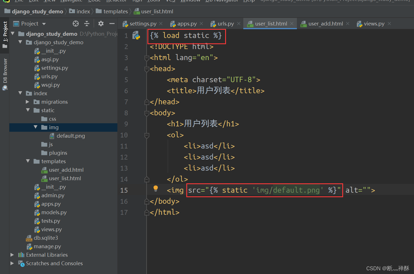The height and width of the screenshot is (274, 414).
Task: Click the yellow intention lightbulb on line 15
Action: coord(155,188)
